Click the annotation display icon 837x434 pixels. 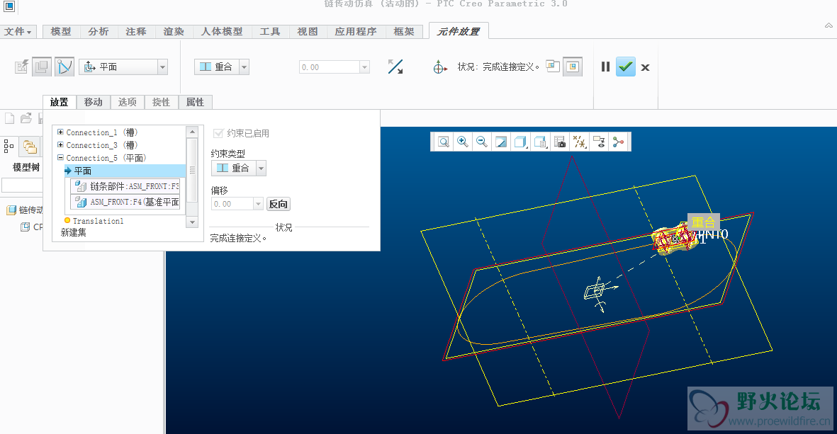(x=599, y=142)
